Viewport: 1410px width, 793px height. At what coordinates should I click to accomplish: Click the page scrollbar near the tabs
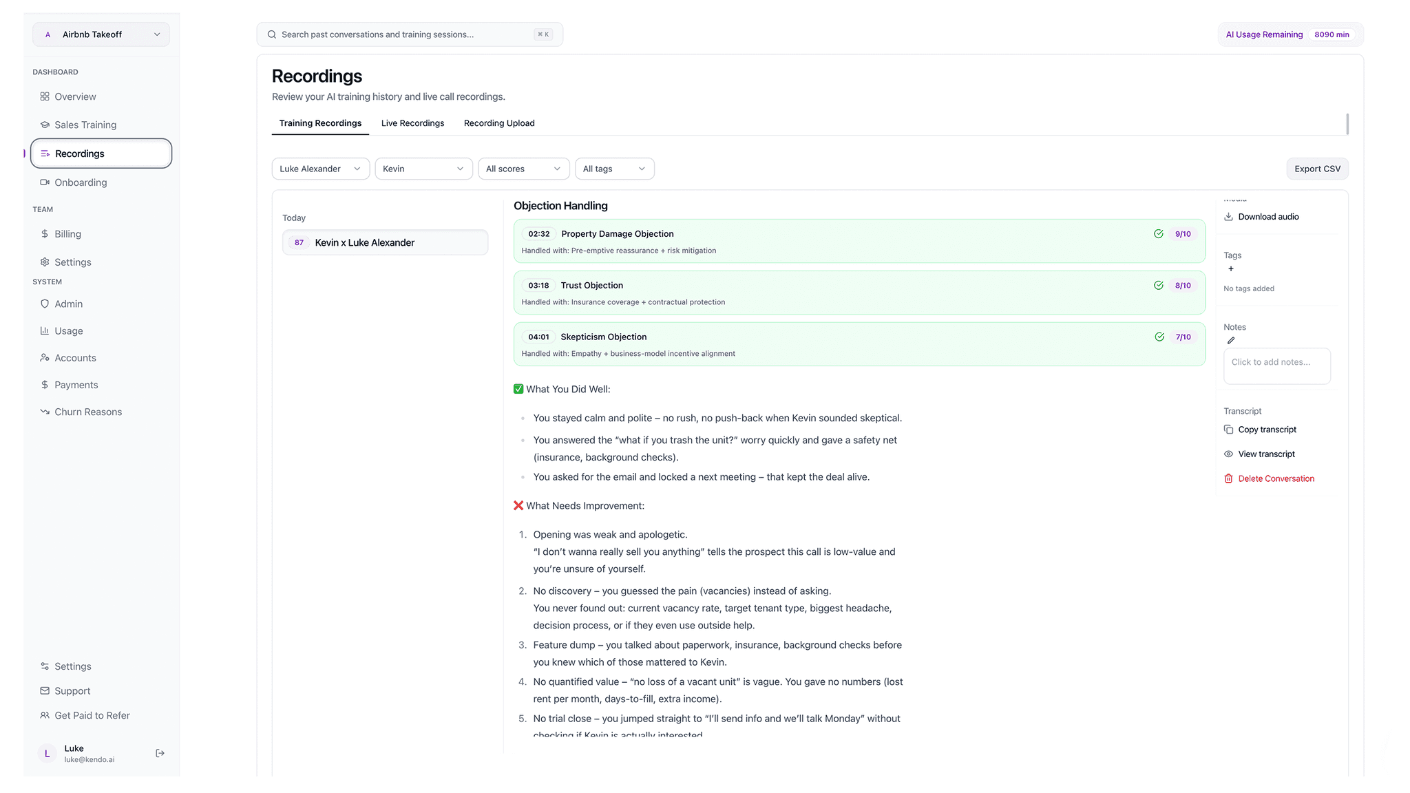point(1347,125)
